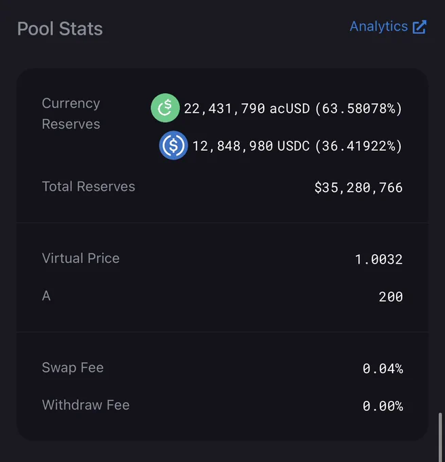The height and width of the screenshot is (462, 445).
Task: Click the A parameter label
Action: tap(46, 296)
